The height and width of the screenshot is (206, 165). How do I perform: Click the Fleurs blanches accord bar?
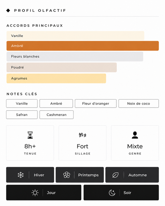coord(75,57)
